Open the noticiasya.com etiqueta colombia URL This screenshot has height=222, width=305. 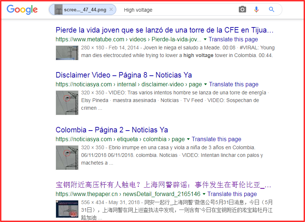(x=120, y=139)
